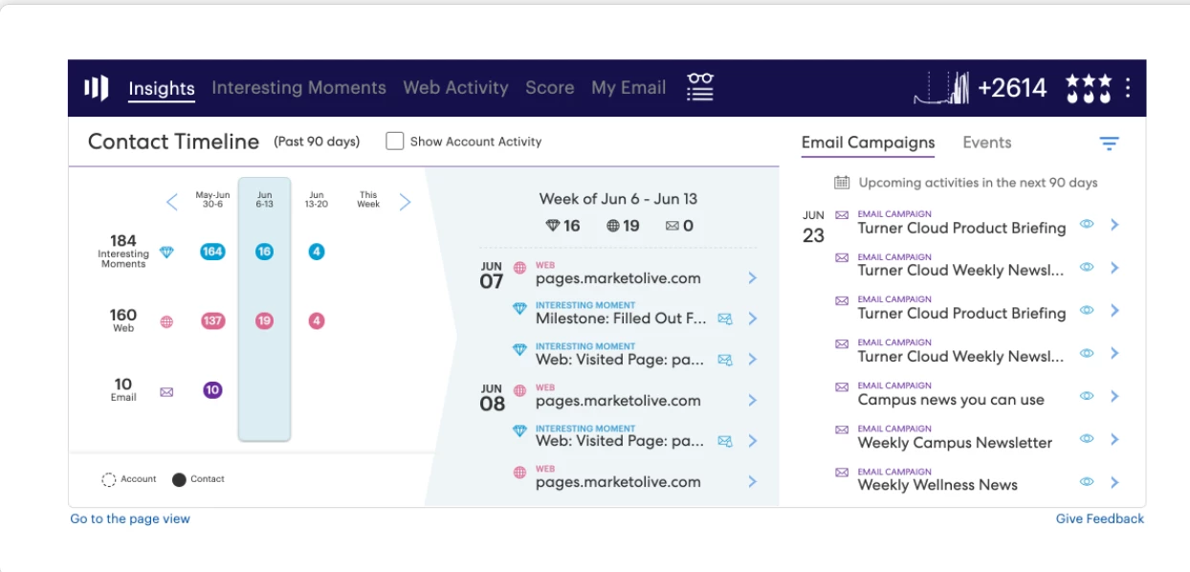Viewport: 1190px width, 572px height.
Task: Click the blue 164 interesting moments bubble
Action: pyautogui.click(x=212, y=252)
